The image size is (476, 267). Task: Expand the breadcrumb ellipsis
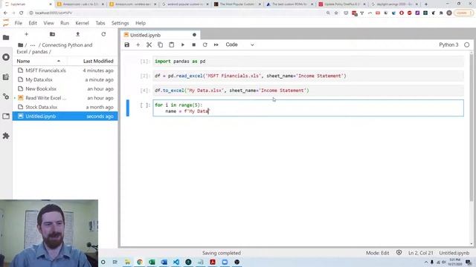click(x=33, y=45)
